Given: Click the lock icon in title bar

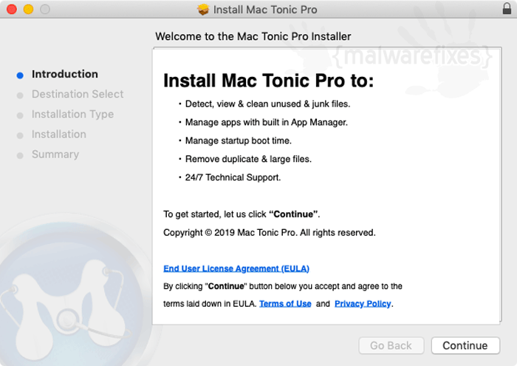Looking at the screenshot, I should tap(507, 9).
